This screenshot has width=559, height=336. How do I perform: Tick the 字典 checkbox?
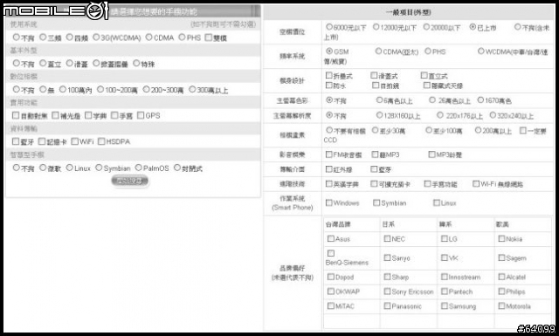tap(88, 115)
